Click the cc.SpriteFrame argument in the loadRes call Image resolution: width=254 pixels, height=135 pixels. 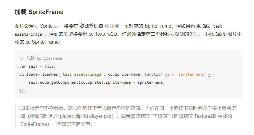(x=126, y=74)
